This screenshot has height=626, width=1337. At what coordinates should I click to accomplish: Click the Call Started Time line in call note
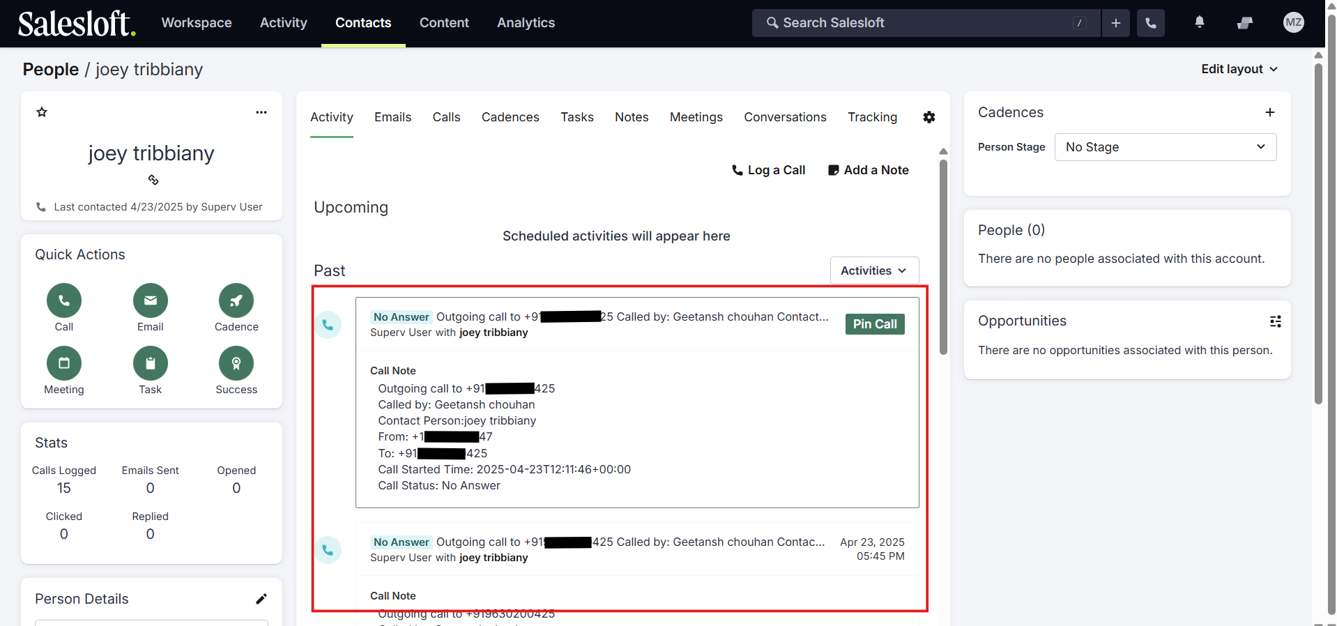pos(505,469)
